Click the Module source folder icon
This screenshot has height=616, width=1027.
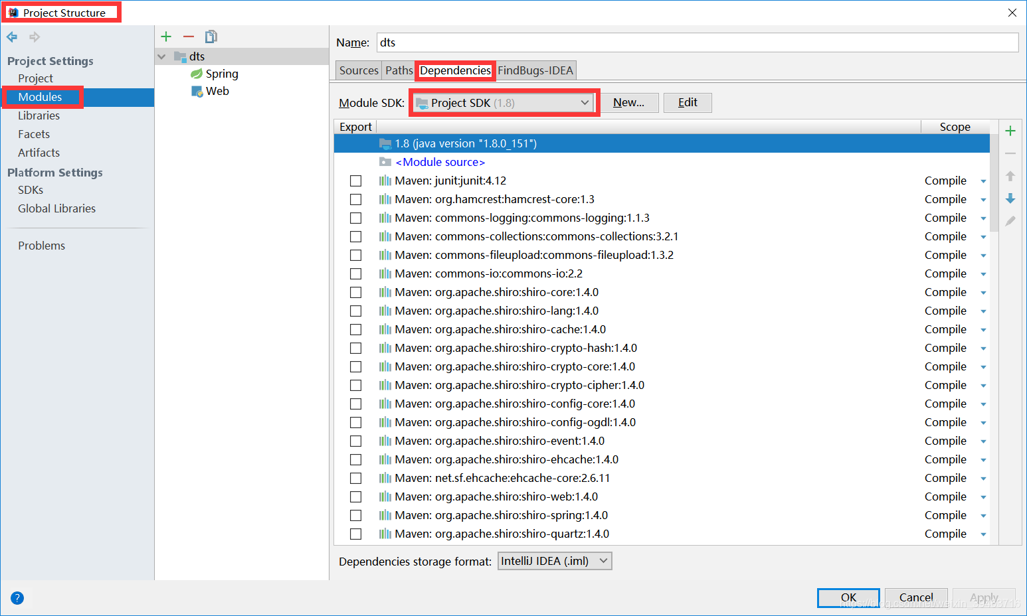pyautogui.click(x=385, y=162)
